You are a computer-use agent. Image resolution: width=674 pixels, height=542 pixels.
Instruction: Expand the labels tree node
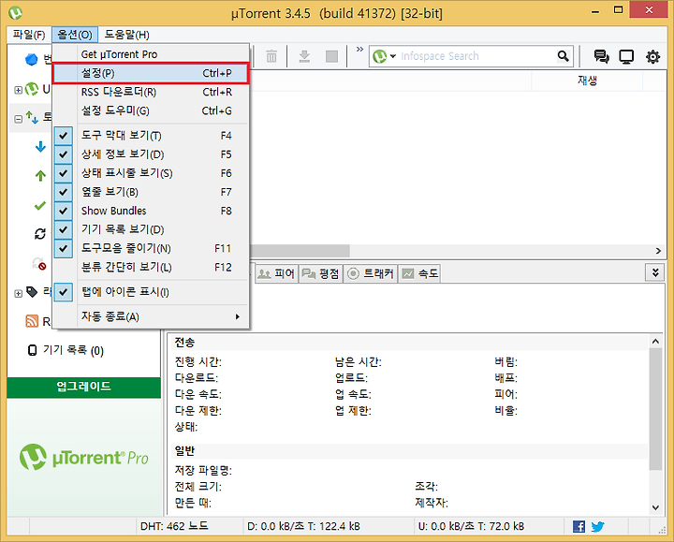point(18,294)
